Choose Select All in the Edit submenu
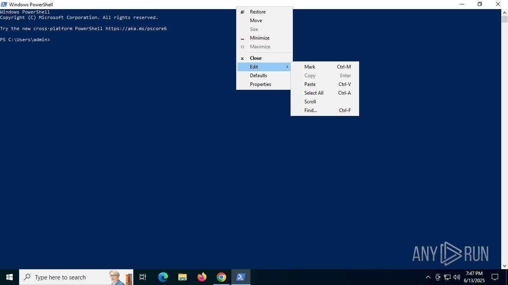 coord(325,93)
